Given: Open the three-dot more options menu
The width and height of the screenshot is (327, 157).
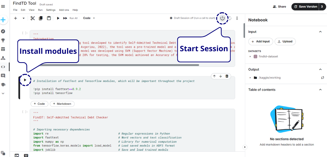Looking at the screenshot, I should (x=237, y=18).
